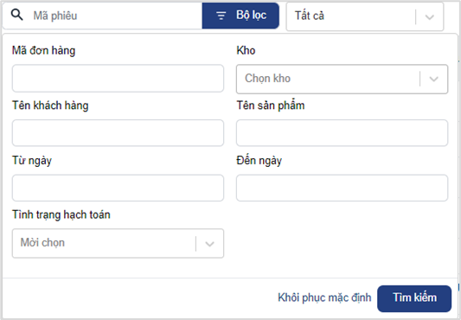Open the Từ ngày date field

(118, 188)
